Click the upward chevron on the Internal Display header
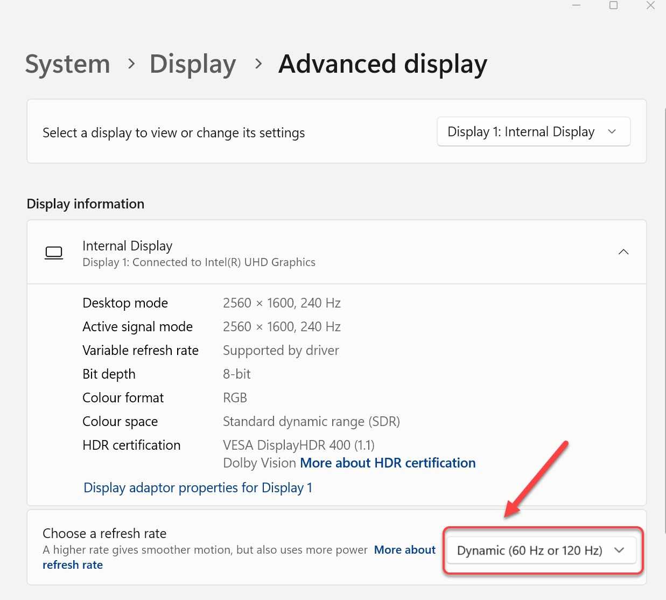Image resolution: width=666 pixels, height=600 pixels. coord(623,252)
